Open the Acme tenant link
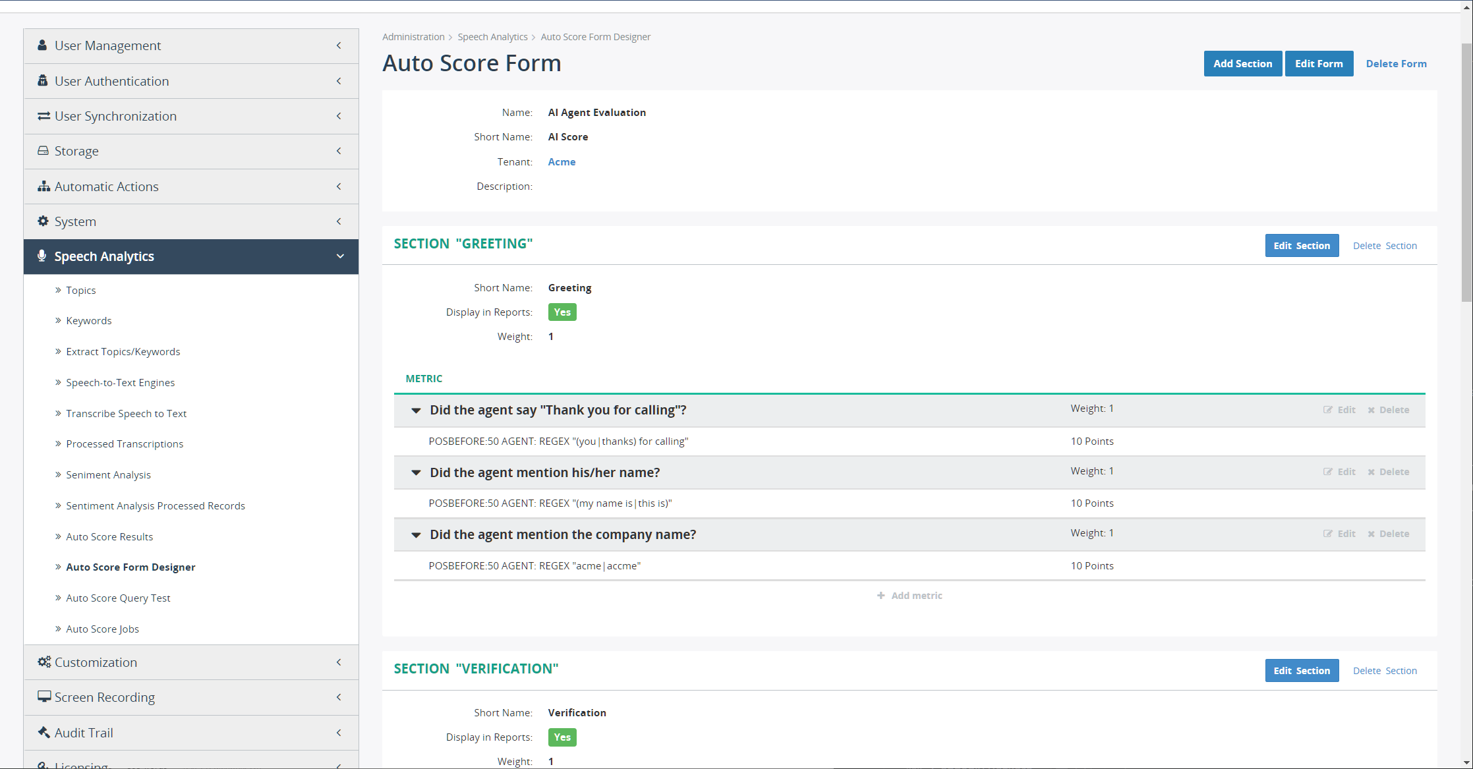 pyautogui.click(x=562, y=162)
